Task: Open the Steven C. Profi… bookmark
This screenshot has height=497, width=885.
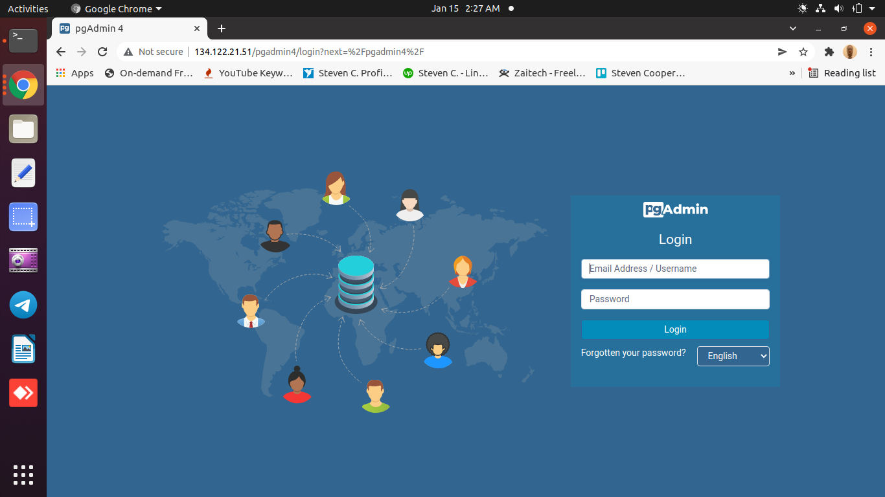Action: click(348, 73)
